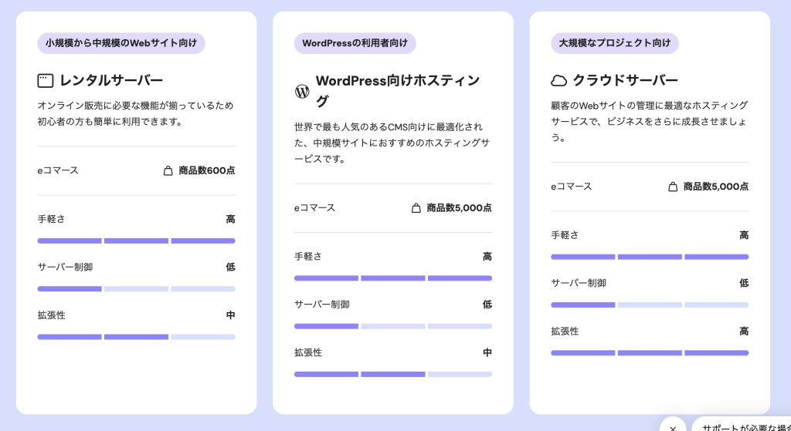Select the WordPressの利用者向け tag
Viewport: 791px width, 431px height.
(x=355, y=43)
